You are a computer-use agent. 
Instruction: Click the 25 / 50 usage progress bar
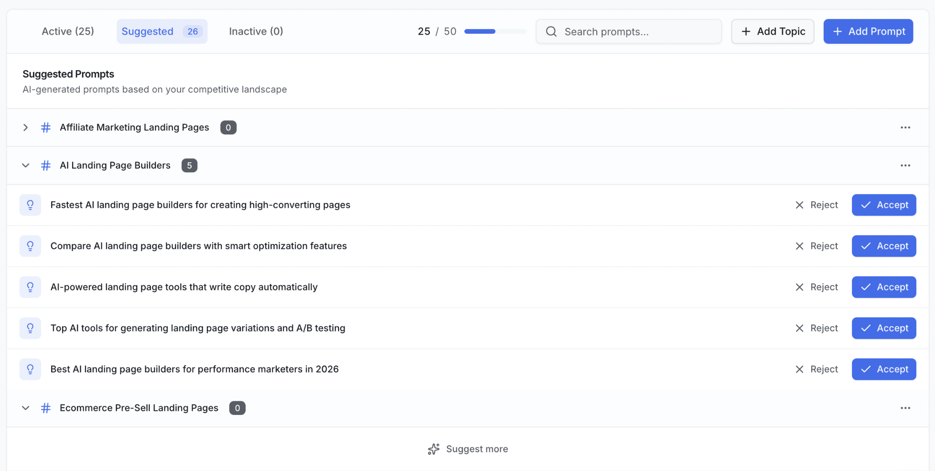tap(495, 31)
